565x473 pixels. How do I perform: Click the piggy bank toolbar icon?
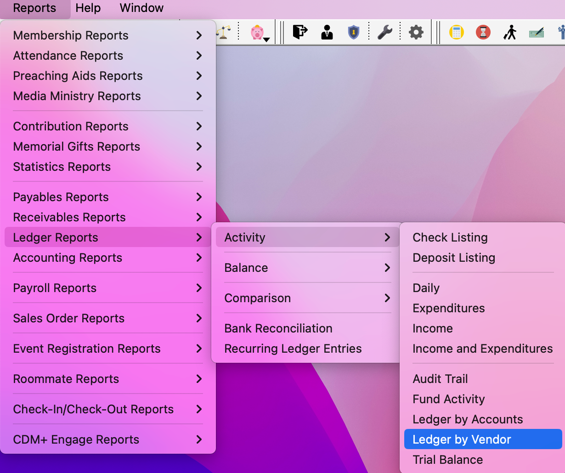pyautogui.click(x=258, y=32)
